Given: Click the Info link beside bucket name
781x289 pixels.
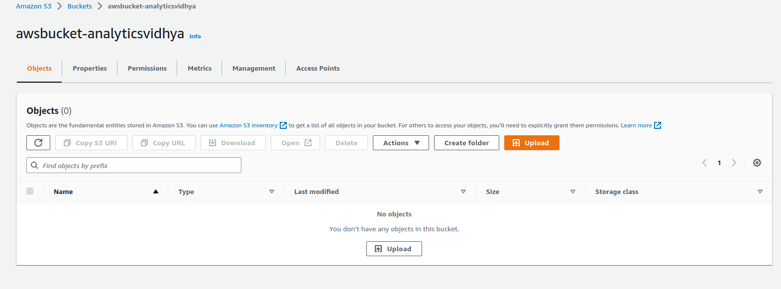Looking at the screenshot, I should coord(195,36).
